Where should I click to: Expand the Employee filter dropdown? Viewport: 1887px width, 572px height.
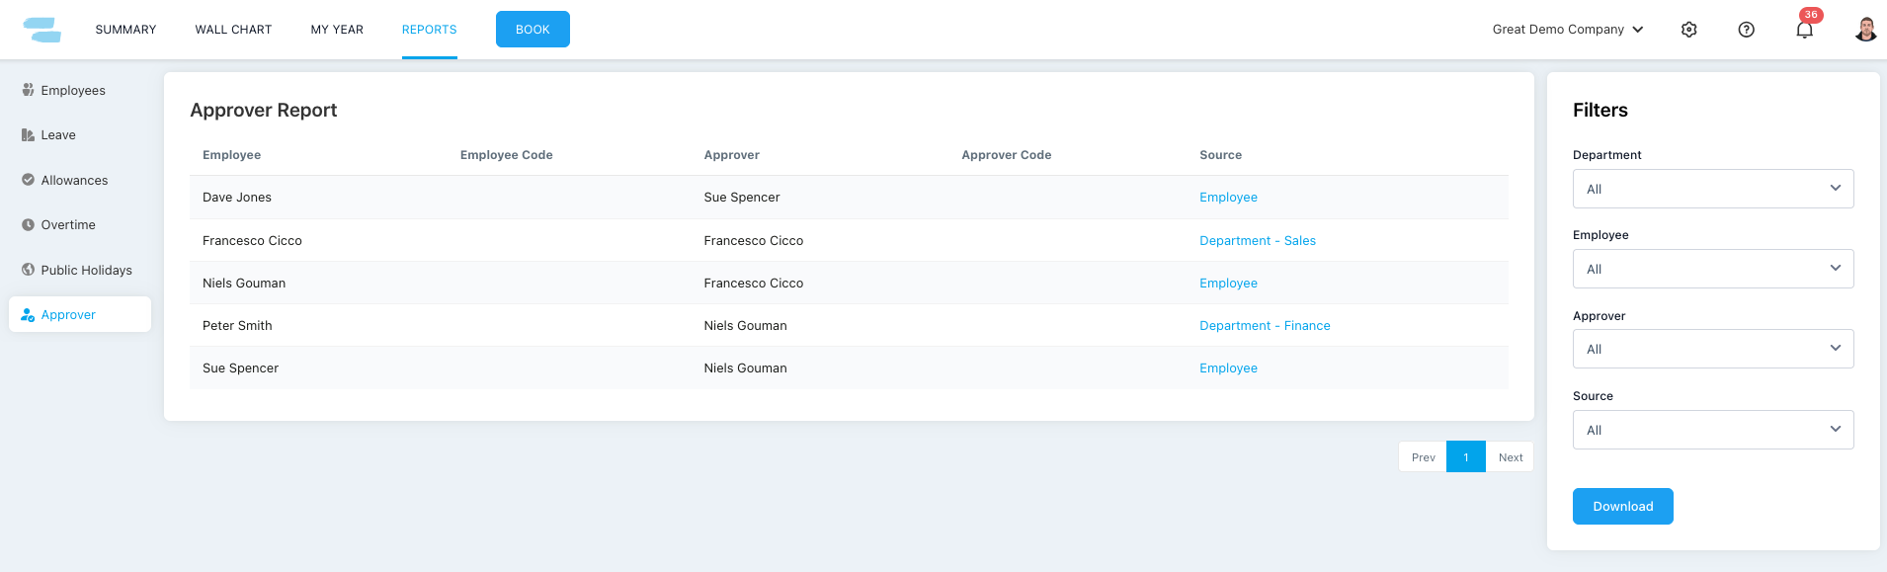pos(1712,269)
